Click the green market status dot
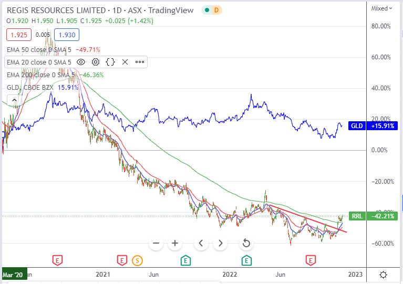Viewport: 403px width, 284px height. [x=207, y=10]
